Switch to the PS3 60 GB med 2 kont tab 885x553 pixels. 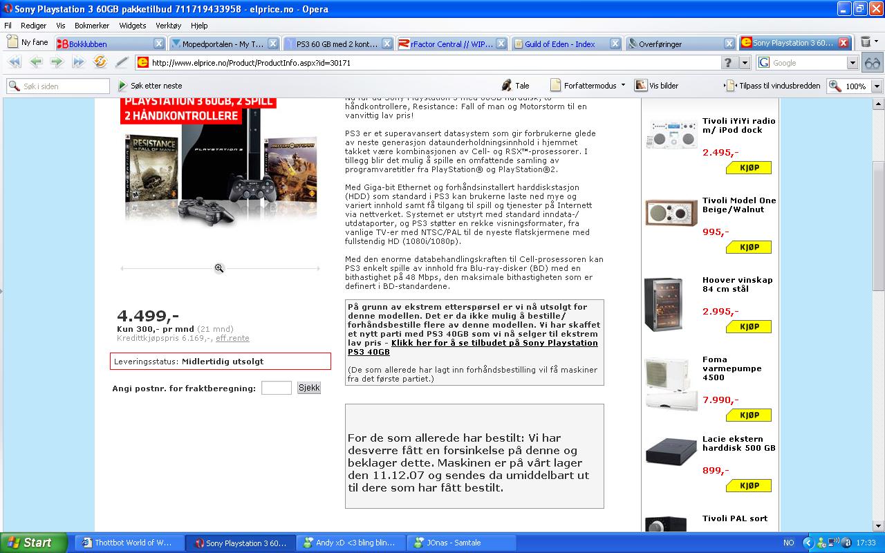pyautogui.click(x=338, y=44)
